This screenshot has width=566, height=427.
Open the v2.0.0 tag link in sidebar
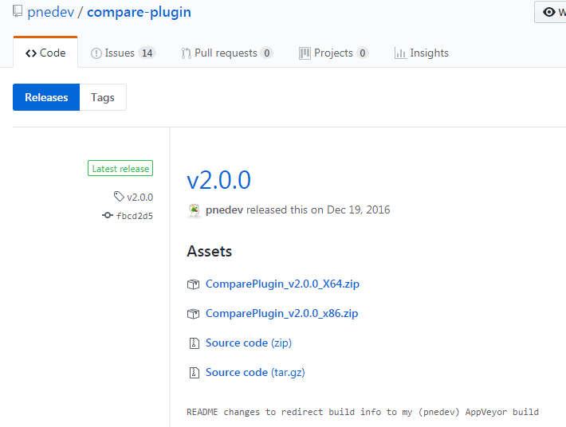(x=140, y=198)
